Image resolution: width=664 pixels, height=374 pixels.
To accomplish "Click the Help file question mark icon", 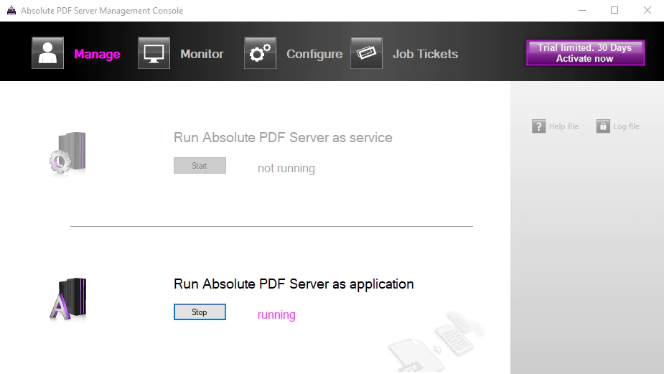I will (538, 126).
